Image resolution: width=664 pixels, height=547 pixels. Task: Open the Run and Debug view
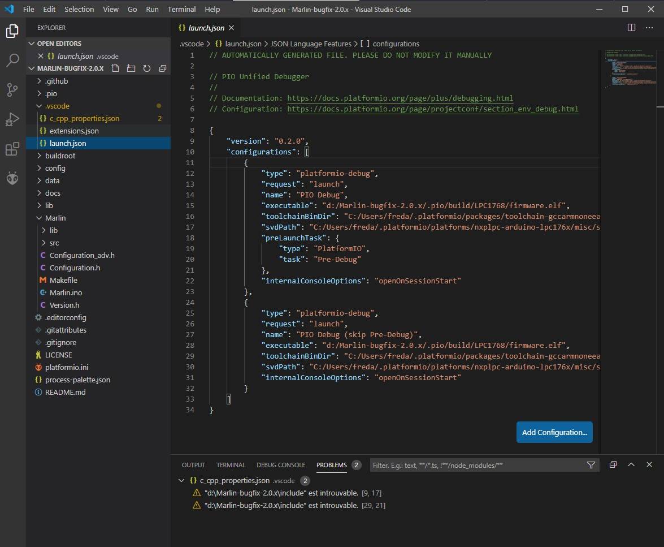(x=12, y=119)
